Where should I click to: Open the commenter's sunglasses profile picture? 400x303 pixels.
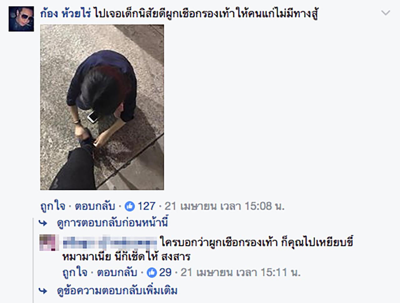click(21, 19)
